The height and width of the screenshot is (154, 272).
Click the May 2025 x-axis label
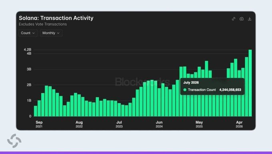(199, 124)
